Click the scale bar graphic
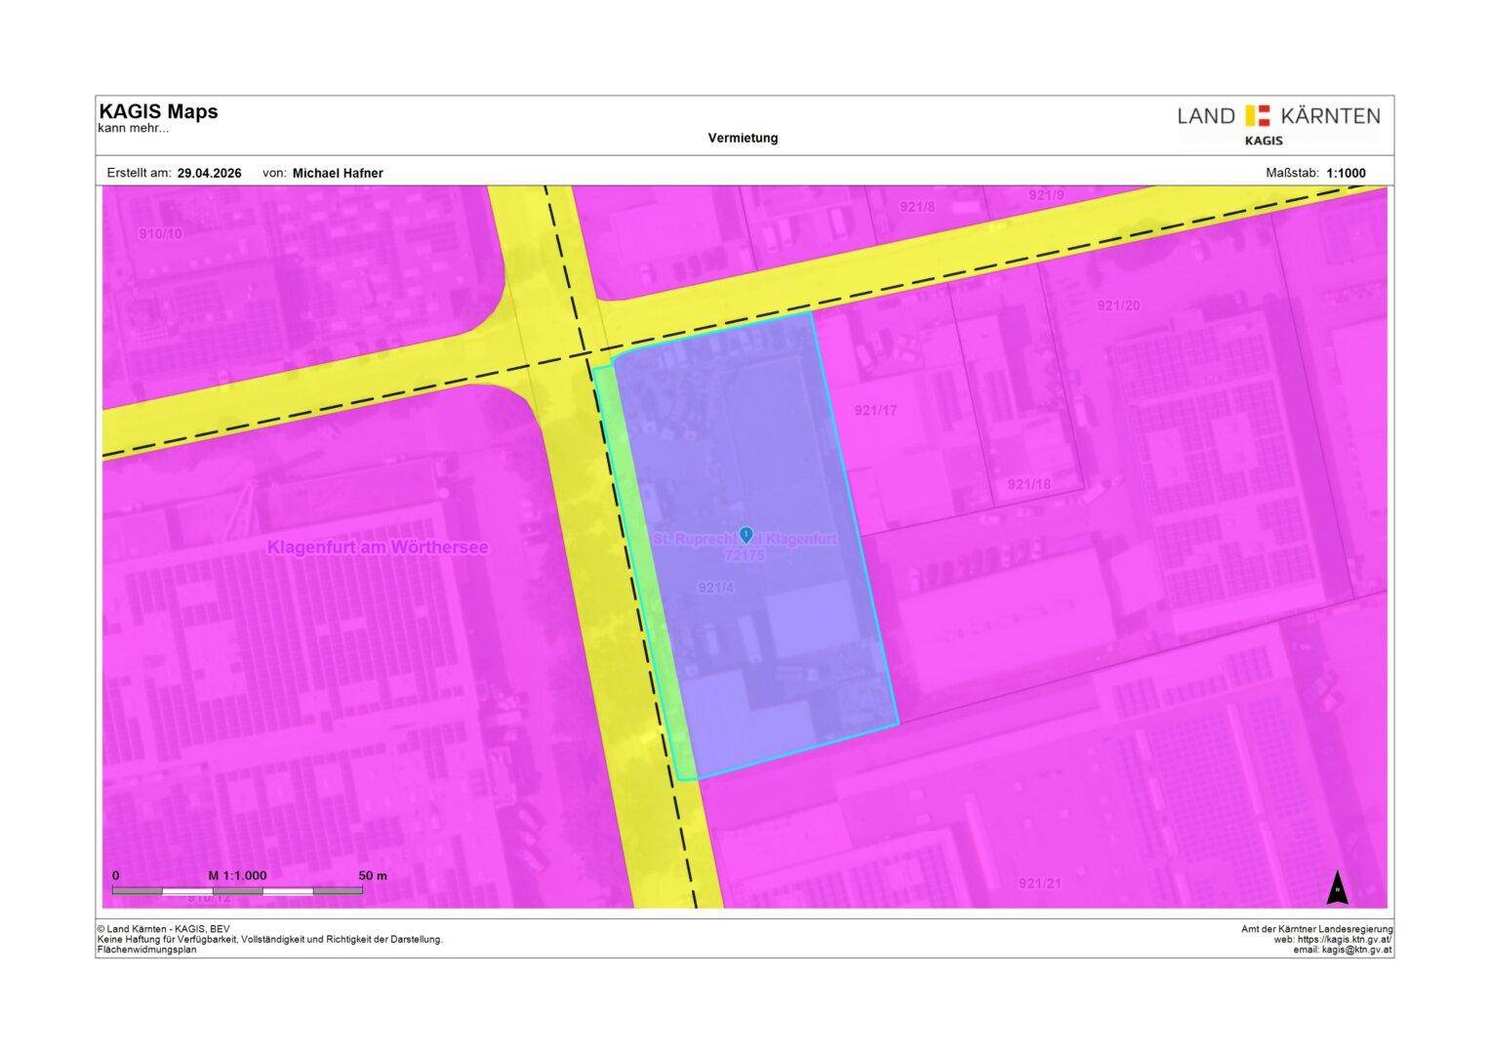 [237, 890]
